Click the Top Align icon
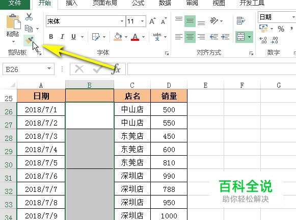This screenshot has width=296, height=220. [x=179, y=19]
